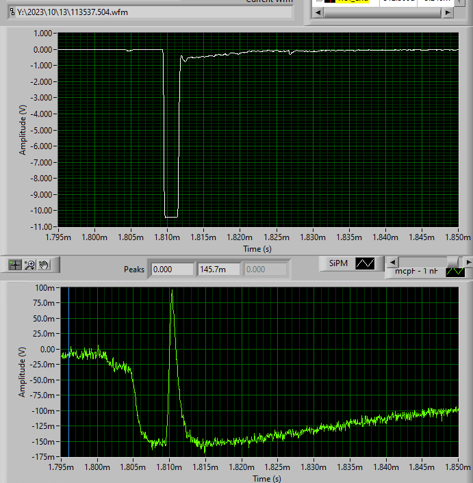
Task: Click left arrow of plot legend scrollbar
Action: (x=392, y=263)
